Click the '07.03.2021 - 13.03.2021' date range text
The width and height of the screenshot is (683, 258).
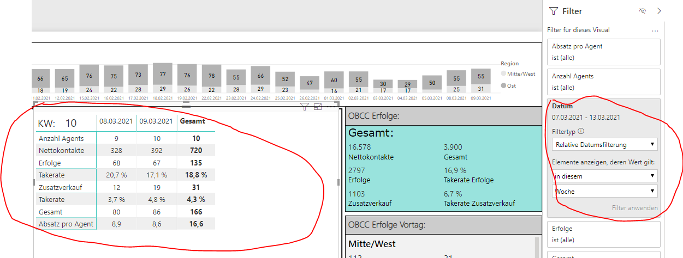[586, 117]
